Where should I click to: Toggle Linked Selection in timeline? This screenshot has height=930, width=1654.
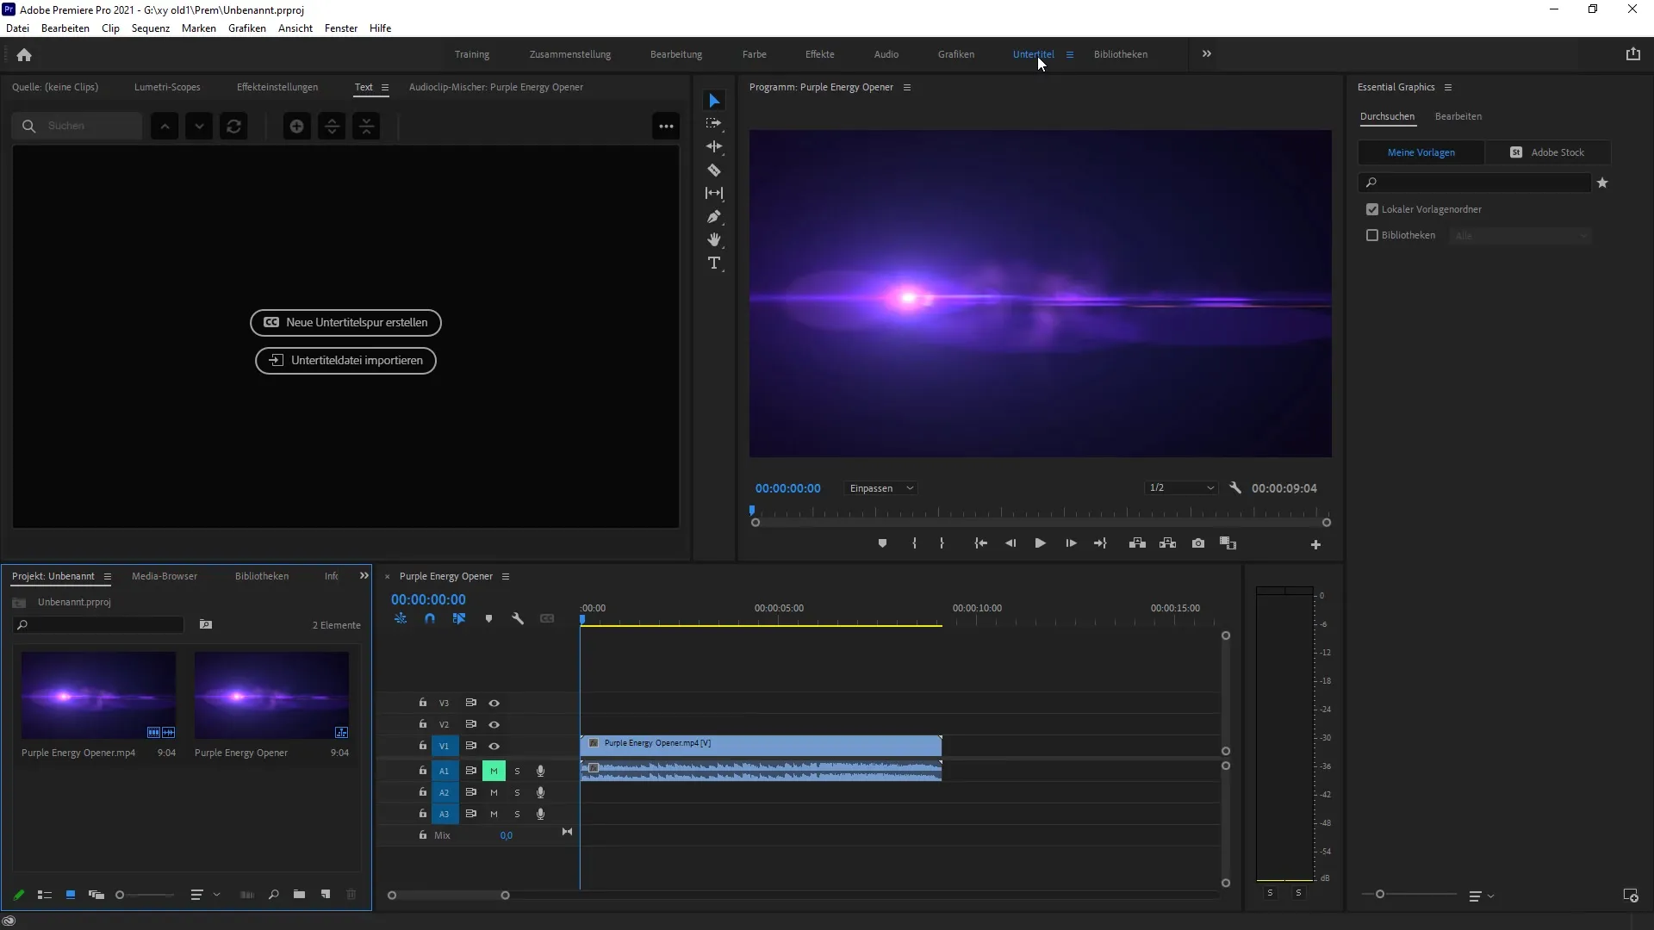tap(459, 619)
